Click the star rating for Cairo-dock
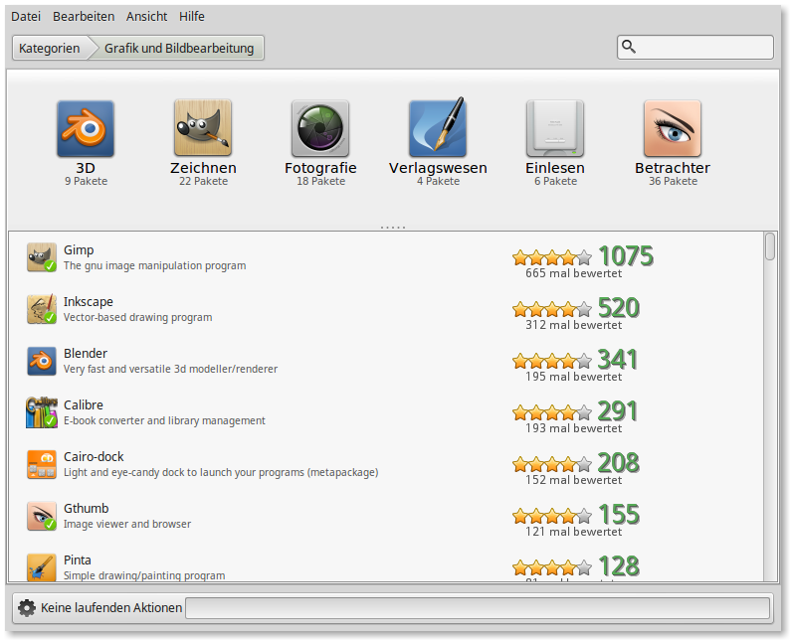The height and width of the screenshot is (640, 790). pos(552,464)
